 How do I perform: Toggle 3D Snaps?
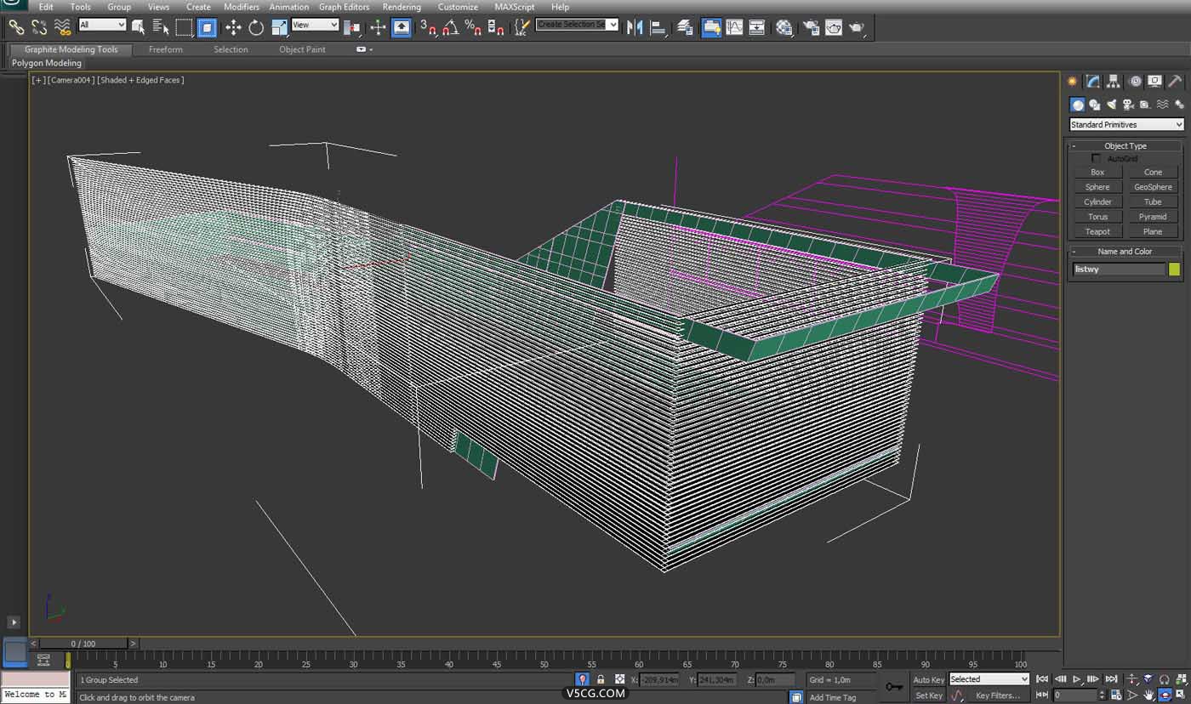pos(428,27)
